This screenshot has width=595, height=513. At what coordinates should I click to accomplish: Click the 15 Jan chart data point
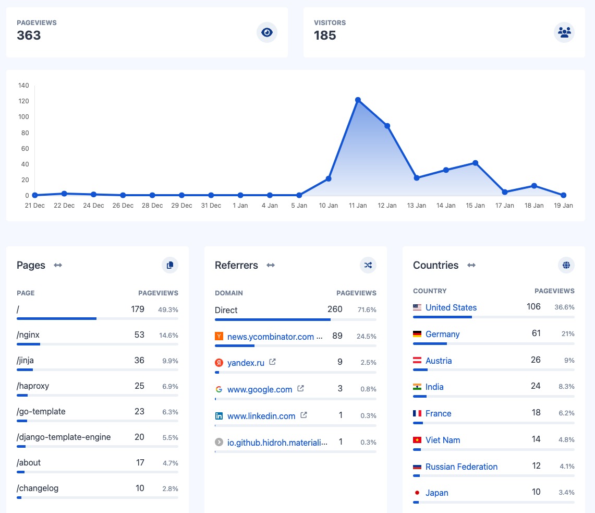click(x=475, y=163)
